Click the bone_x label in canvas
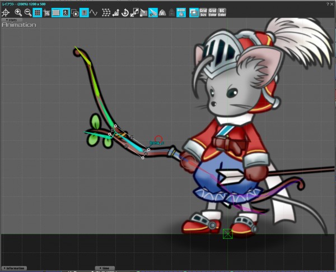Image resolution: width=336 pixels, height=272 pixels. [157, 142]
